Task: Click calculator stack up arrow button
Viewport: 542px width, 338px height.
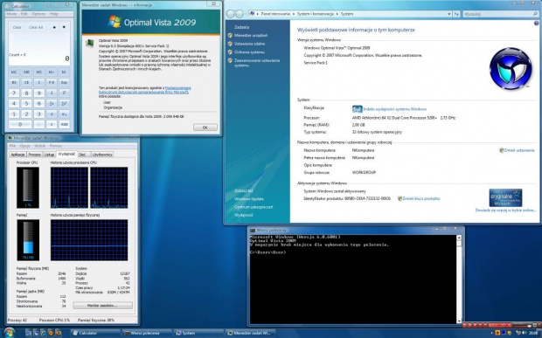Action: (x=54, y=27)
